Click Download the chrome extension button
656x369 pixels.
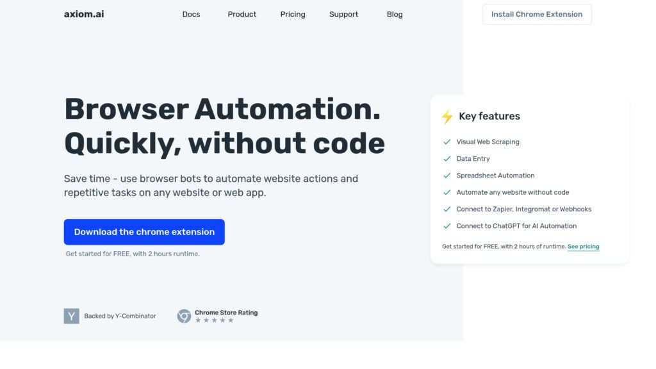coord(144,232)
